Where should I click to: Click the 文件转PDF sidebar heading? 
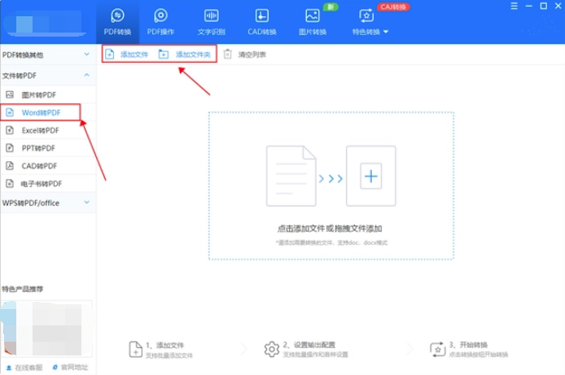[x=20, y=76]
